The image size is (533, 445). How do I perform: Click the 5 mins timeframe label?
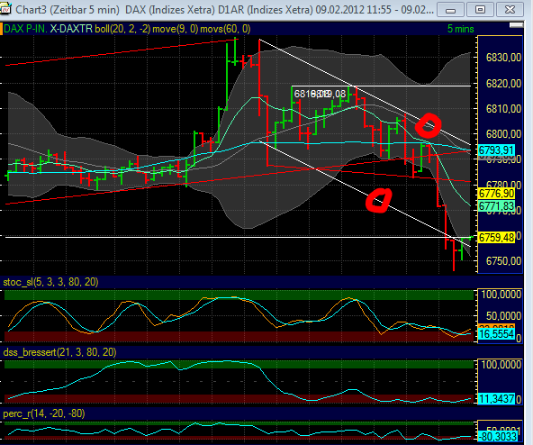(461, 29)
